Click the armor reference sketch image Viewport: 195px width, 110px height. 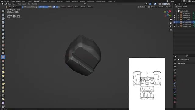pos(147,84)
